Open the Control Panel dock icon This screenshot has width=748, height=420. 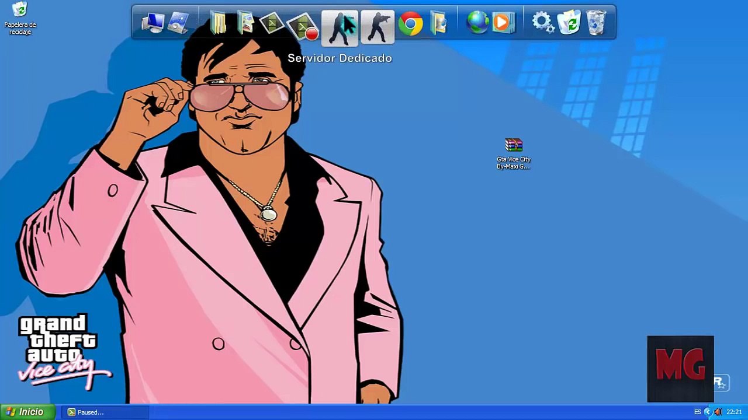click(x=179, y=23)
